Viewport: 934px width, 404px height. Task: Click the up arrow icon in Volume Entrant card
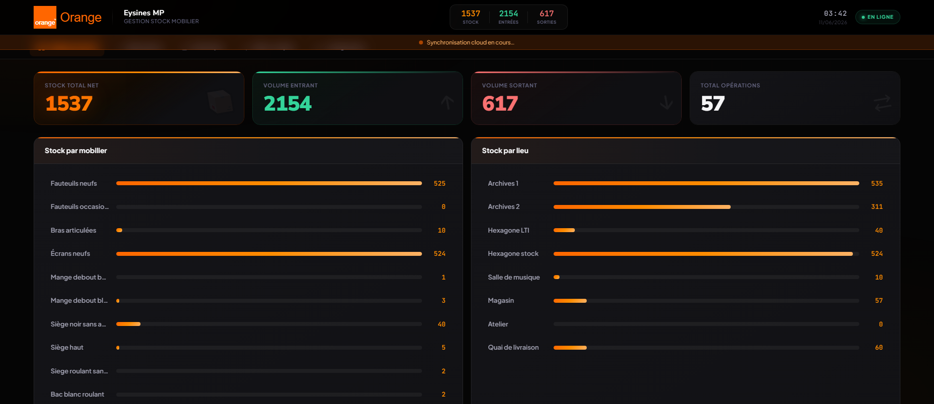(447, 102)
